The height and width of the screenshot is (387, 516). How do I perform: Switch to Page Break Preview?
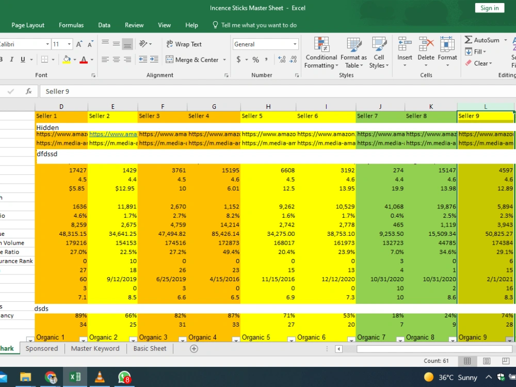(x=506, y=361)
